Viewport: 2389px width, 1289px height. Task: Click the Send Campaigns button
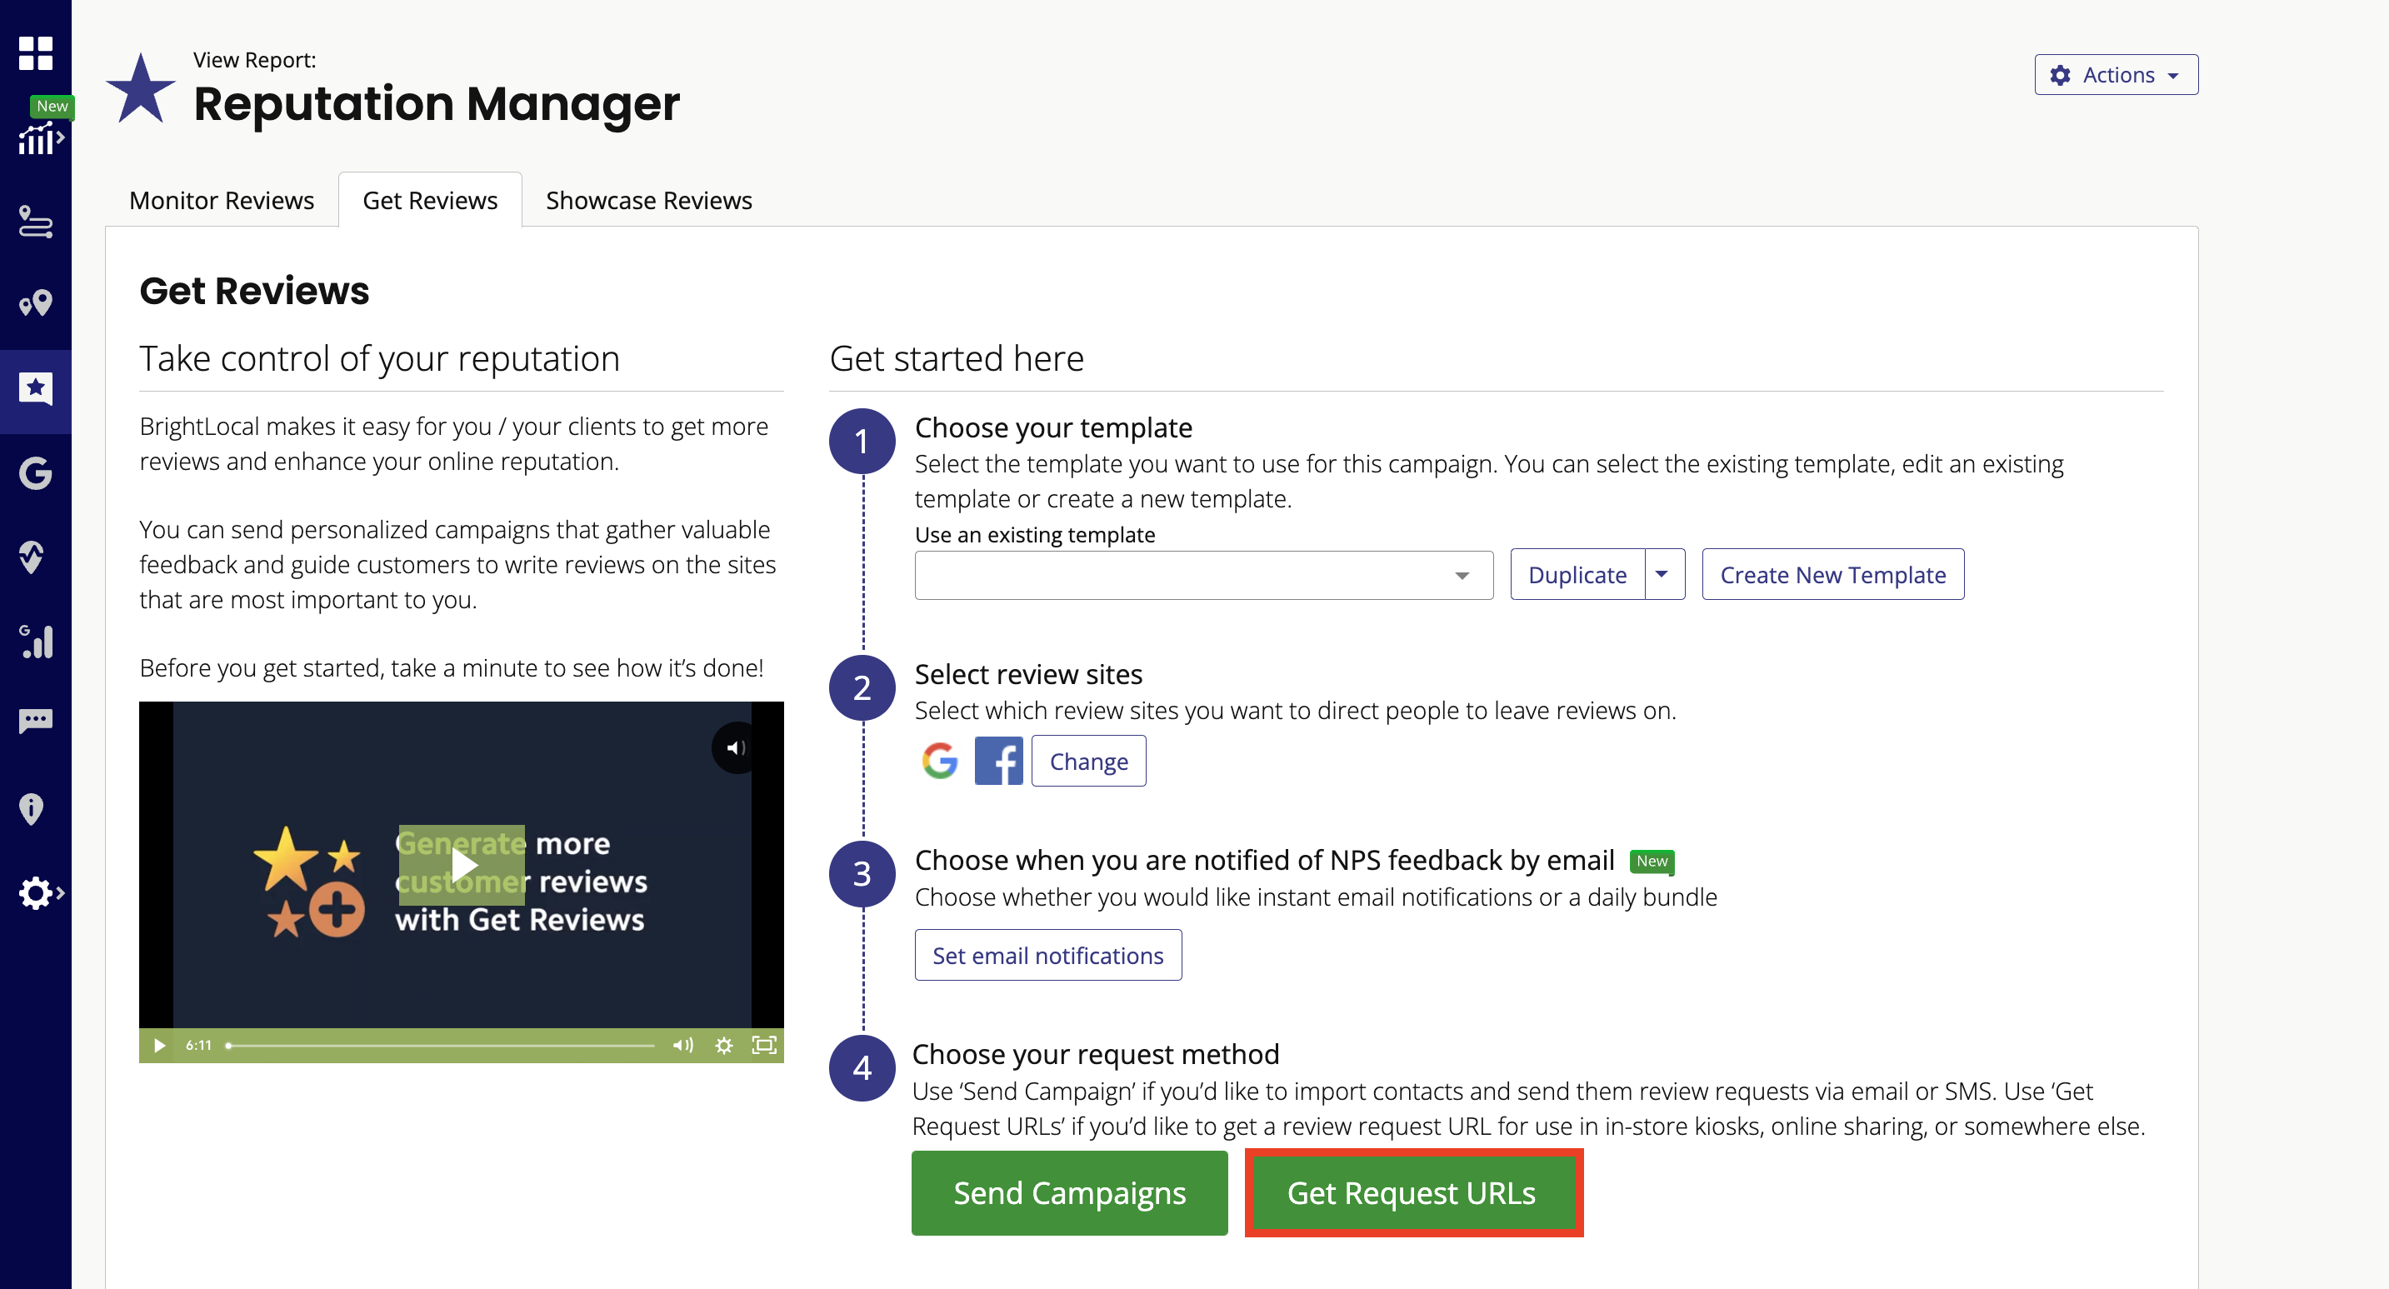pyautogui.click(x=1069, y=1192)
